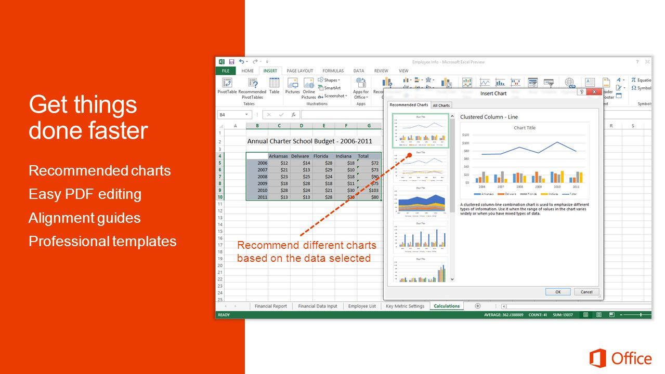Switch to Page Break Preview in status bar
Image resolution: width=665 pixels, height=374 pixels.
pos(611,315)
